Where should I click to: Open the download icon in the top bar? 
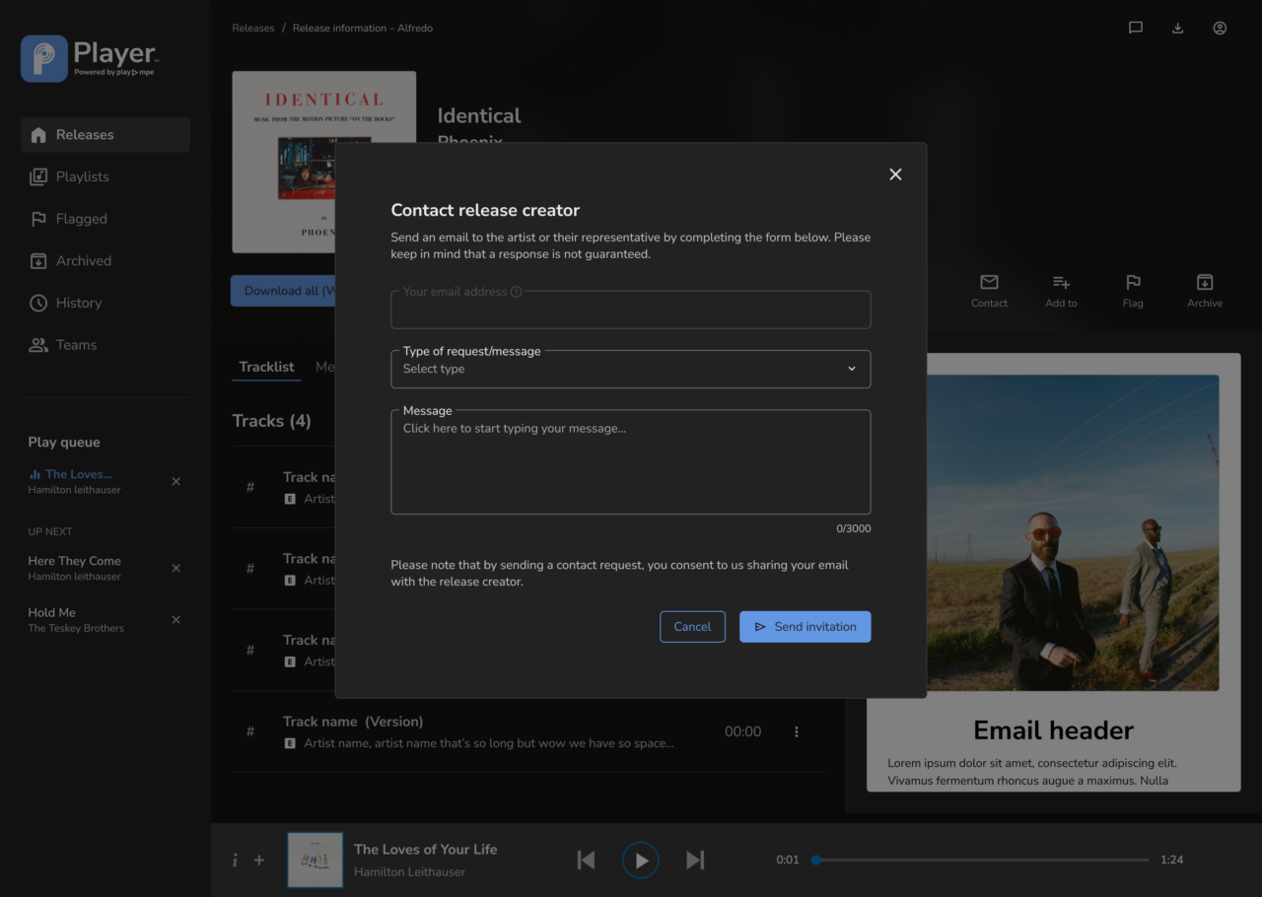[1177, 28]
